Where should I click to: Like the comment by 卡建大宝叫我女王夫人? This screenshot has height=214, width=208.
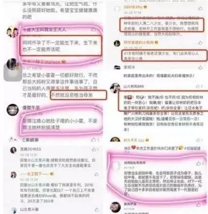(93, 29)
